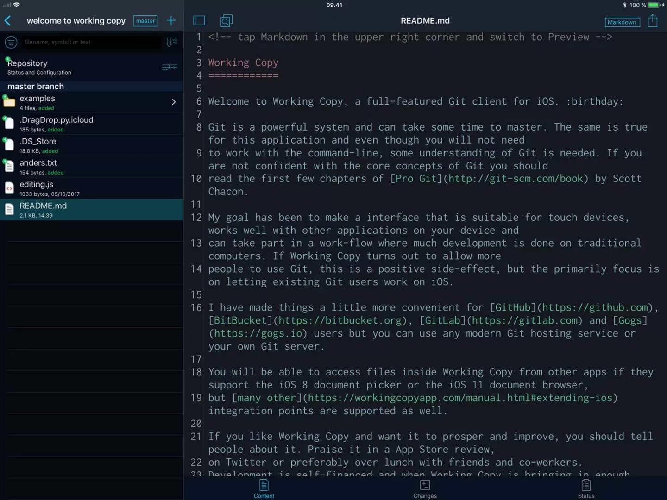Click the :birthday: emoji code text

click(x=595, y=101)
